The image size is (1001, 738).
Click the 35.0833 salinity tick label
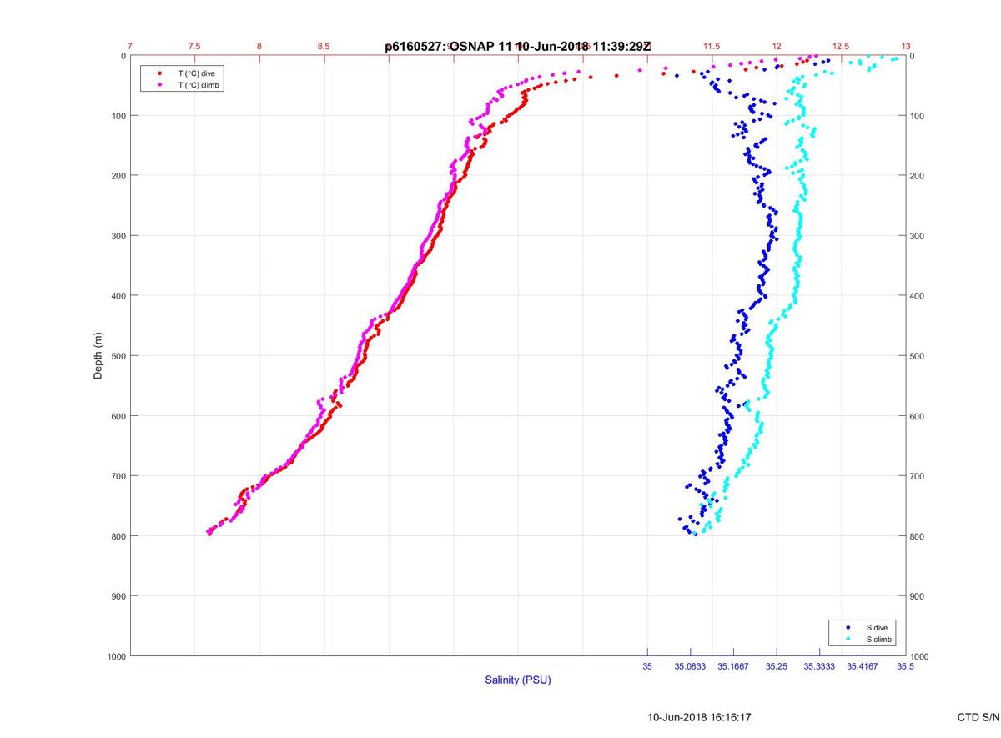691,666
